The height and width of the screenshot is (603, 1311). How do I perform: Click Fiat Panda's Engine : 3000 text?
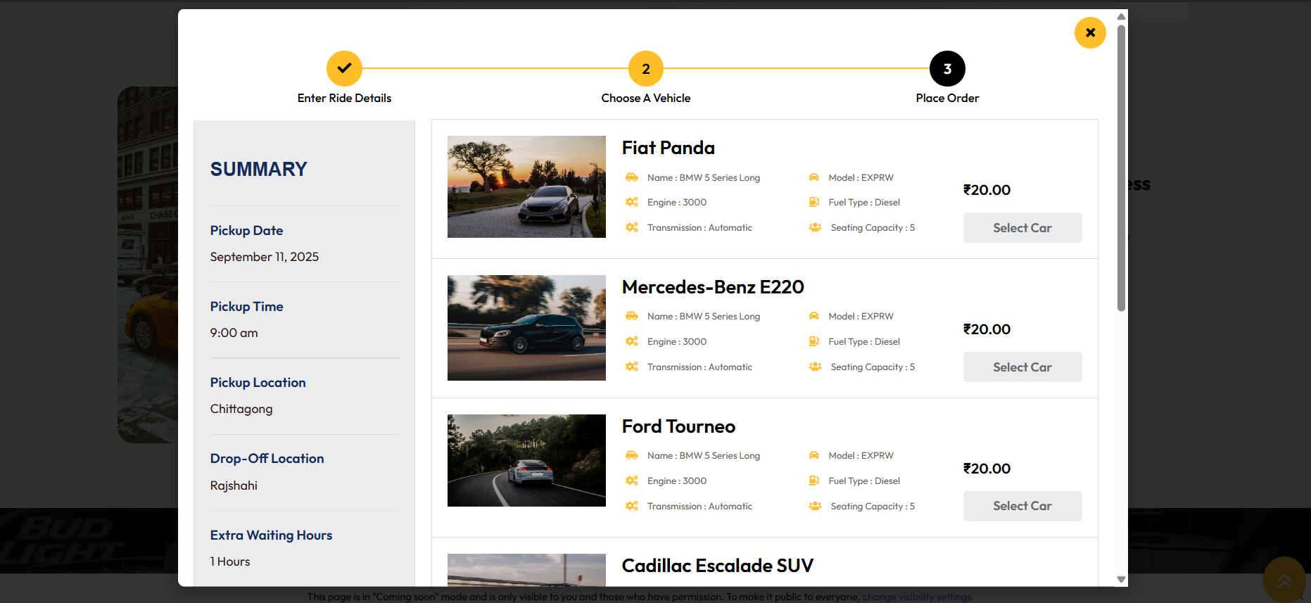click(x=677, y=202)
